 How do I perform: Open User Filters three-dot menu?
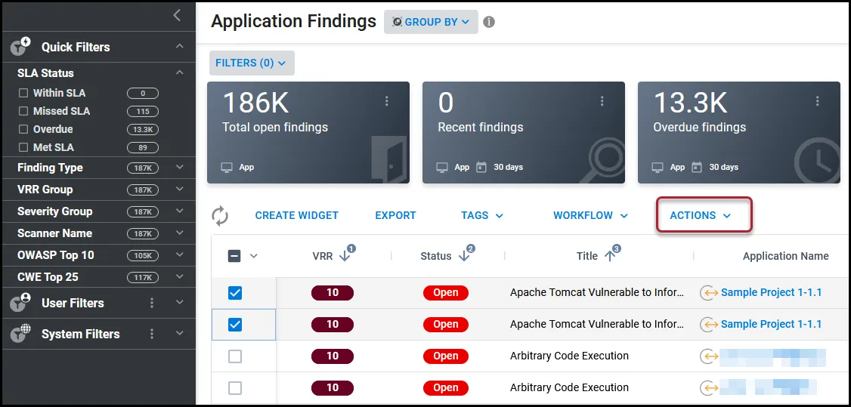click(152, 302)
